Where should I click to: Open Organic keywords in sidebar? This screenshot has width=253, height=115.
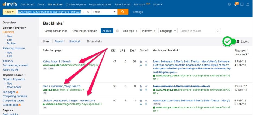click(x=14, y=79)
